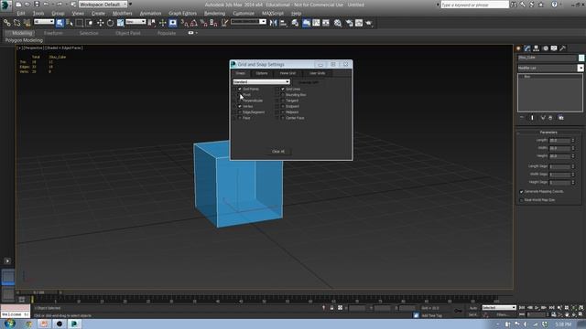Open the reference coordinate system dropdown
The height and width of the screenshot is (329, 586).
click(136, 22)
